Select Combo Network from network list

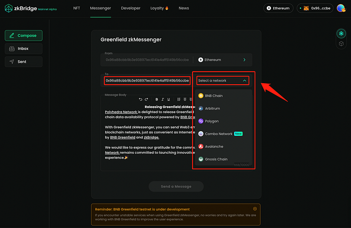coord(224,134)
